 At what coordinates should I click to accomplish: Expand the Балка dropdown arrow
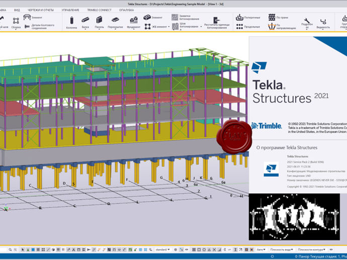coord(85,29)
